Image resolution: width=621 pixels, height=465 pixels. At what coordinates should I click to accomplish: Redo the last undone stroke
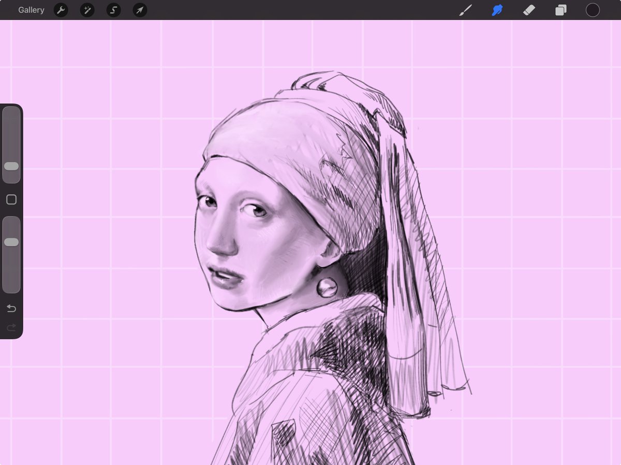(x=11, y=327)
